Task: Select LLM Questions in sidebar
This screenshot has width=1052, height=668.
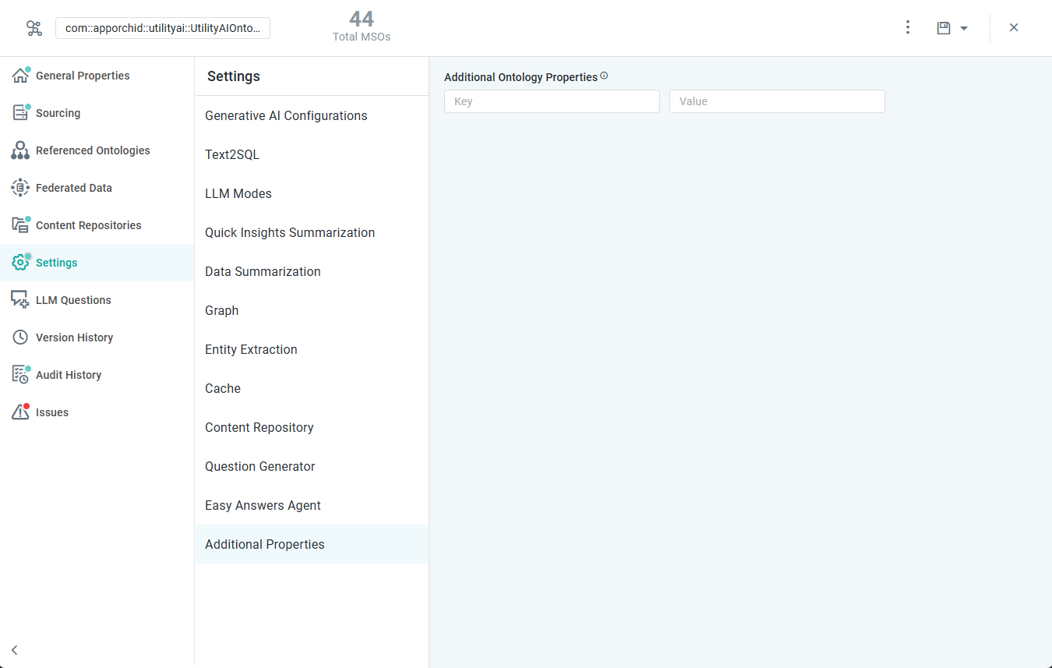Action: (x=73, y=300)
